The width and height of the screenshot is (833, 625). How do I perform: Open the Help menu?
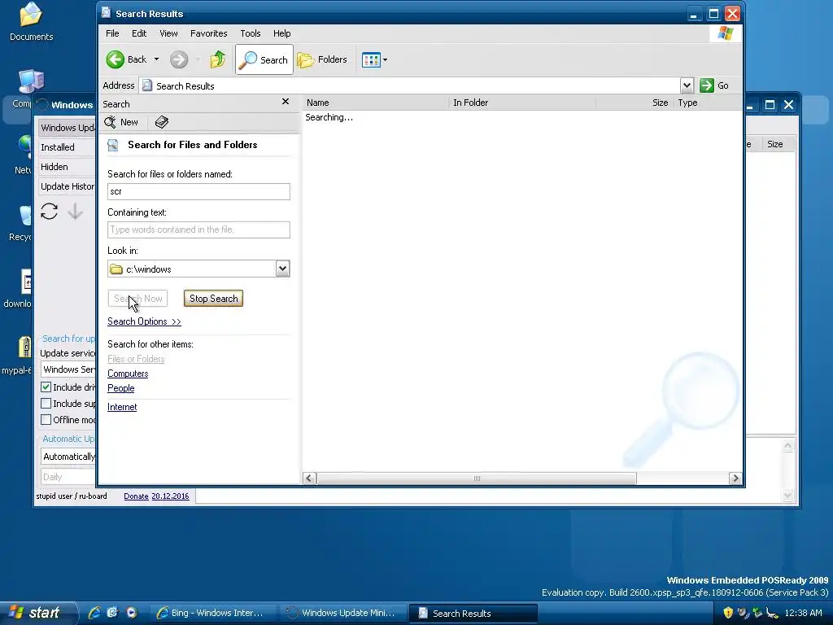pos(282,33)
